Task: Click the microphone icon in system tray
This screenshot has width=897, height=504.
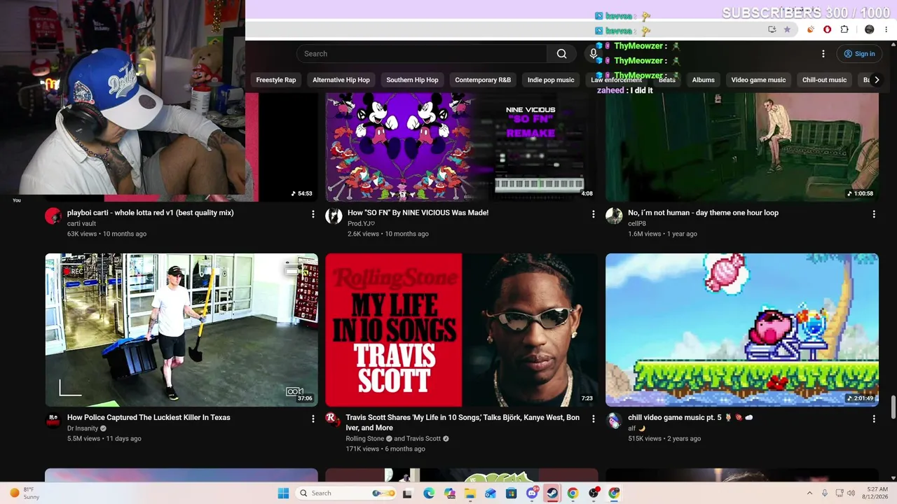Action: click(825, 493)
